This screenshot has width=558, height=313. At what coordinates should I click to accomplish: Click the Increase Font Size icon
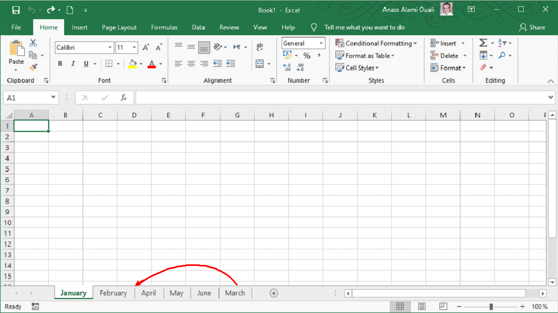click(x=146, y=48)
